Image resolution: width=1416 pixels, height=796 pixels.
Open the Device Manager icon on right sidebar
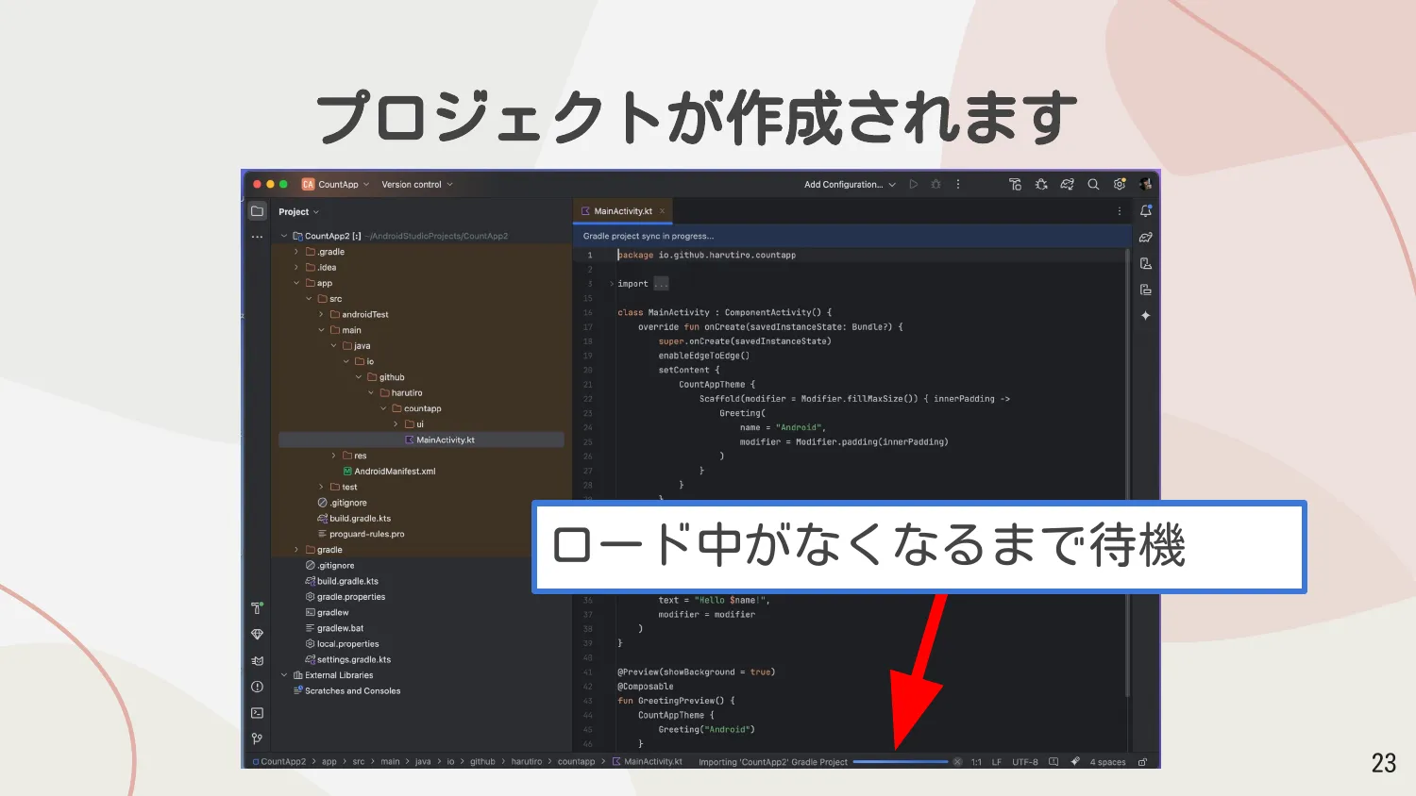click(1145, 263)
